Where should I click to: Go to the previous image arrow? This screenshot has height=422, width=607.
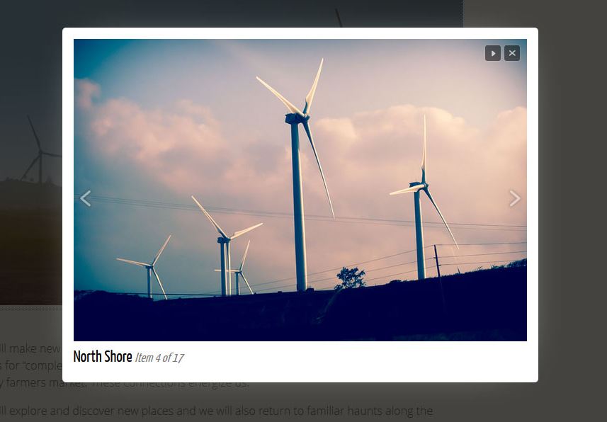tap(86, 198)
